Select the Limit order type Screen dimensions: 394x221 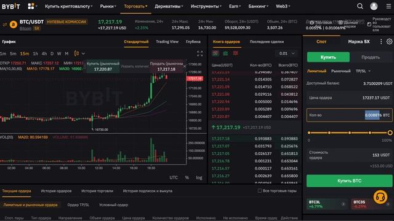(x=316, y=71)
